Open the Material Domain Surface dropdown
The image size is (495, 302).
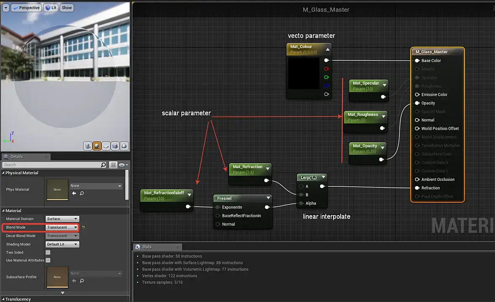pos(62,219)
